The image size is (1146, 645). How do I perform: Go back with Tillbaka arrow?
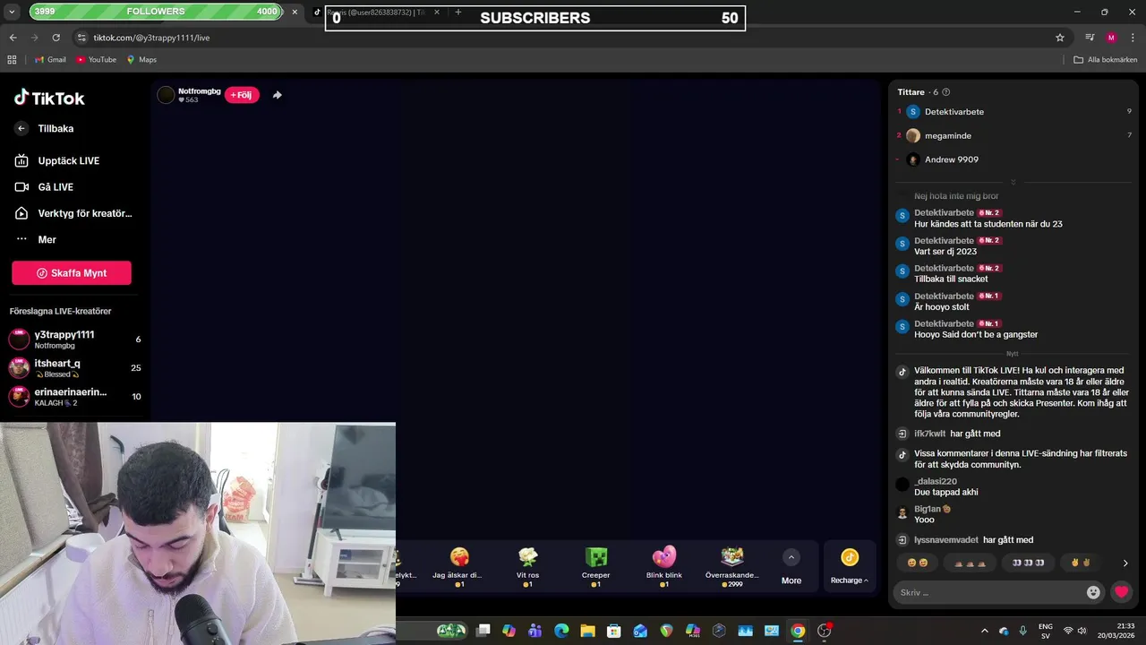21,128
